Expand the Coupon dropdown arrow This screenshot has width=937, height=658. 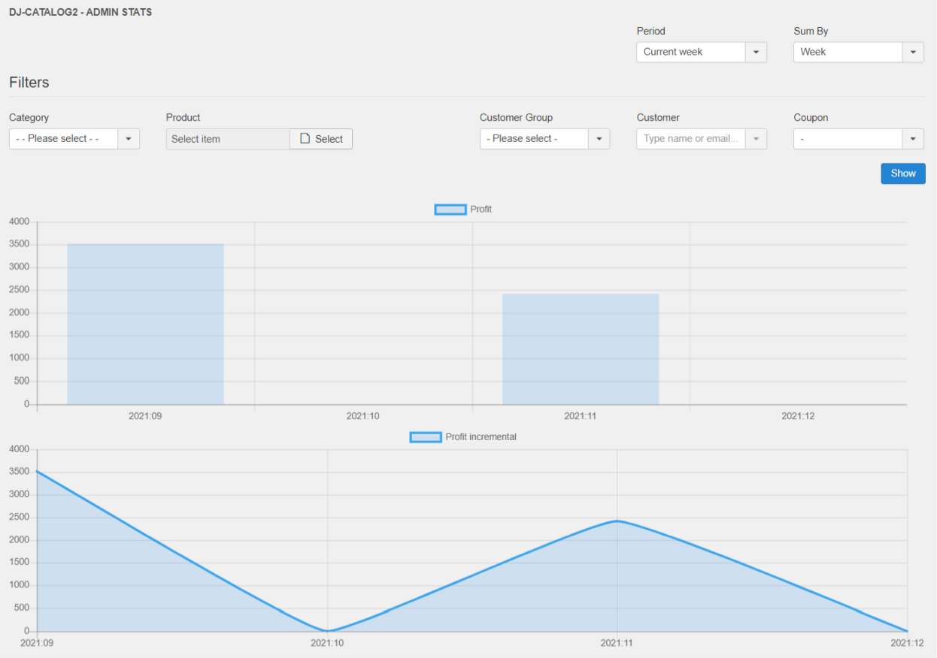(913, 139)
